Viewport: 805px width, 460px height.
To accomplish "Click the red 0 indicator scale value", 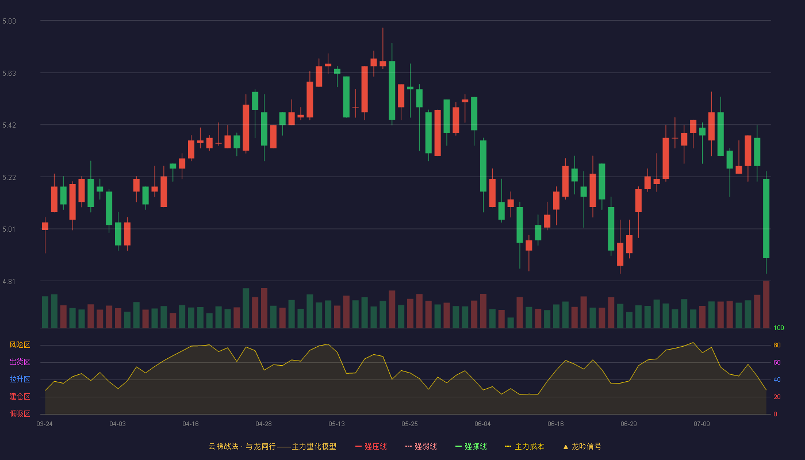I will pyautogui.click(x=775, y=414).
